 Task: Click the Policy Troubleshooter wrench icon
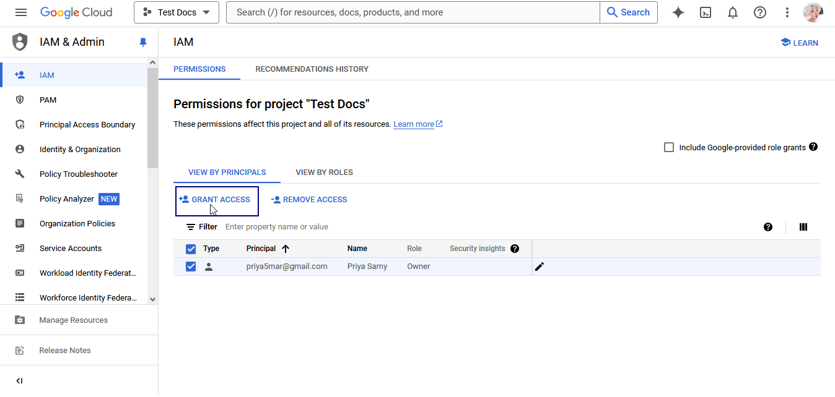pyautogui.click(x=20, y=174)
